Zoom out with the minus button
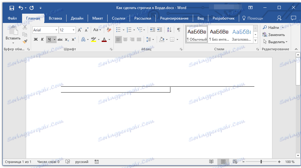 coord(243,162)
